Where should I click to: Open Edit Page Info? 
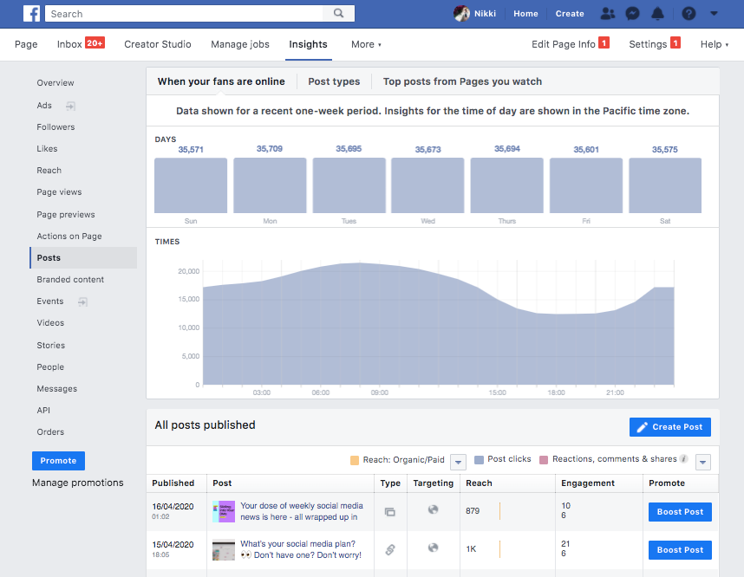point(564,44)
